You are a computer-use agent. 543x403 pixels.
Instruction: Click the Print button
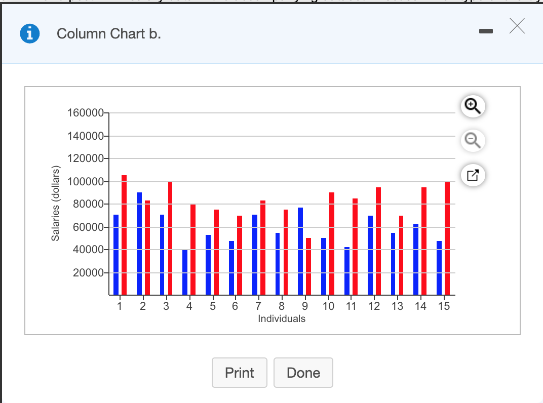point(239,373)
